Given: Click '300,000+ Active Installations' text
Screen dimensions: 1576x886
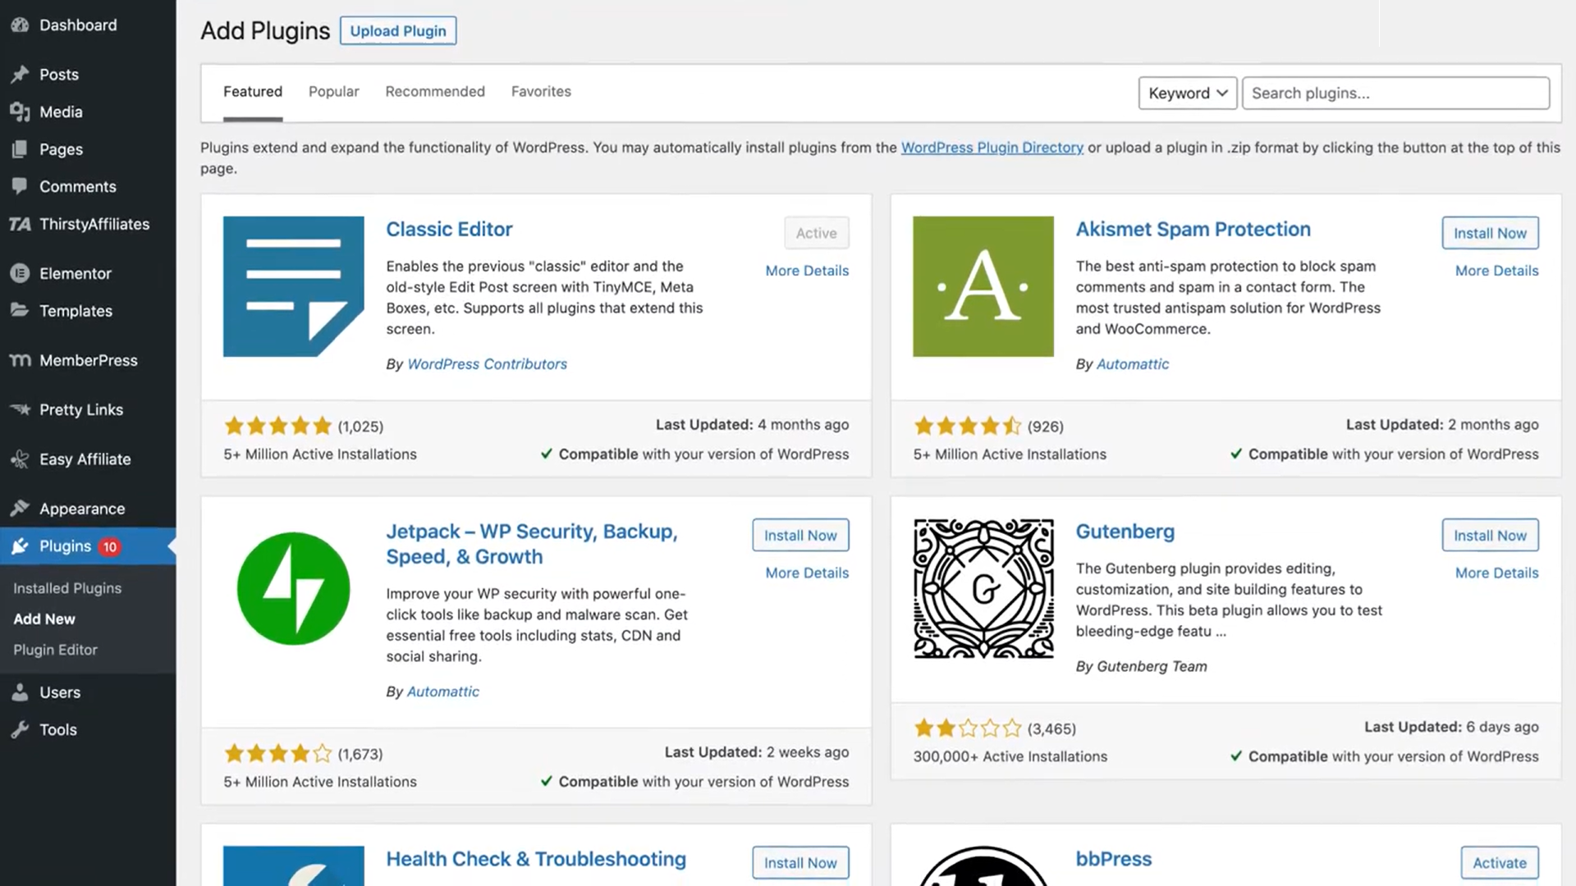Looking at the screenshot, I should [1010, 756].
